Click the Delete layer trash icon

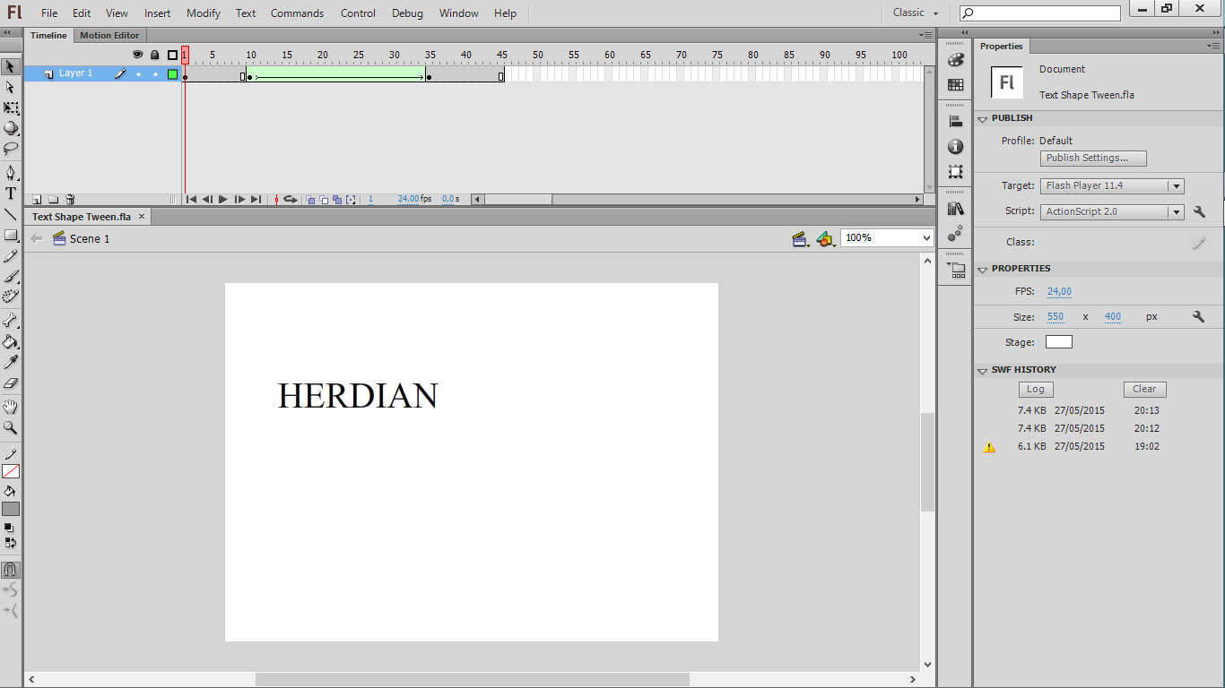(70, 200)
